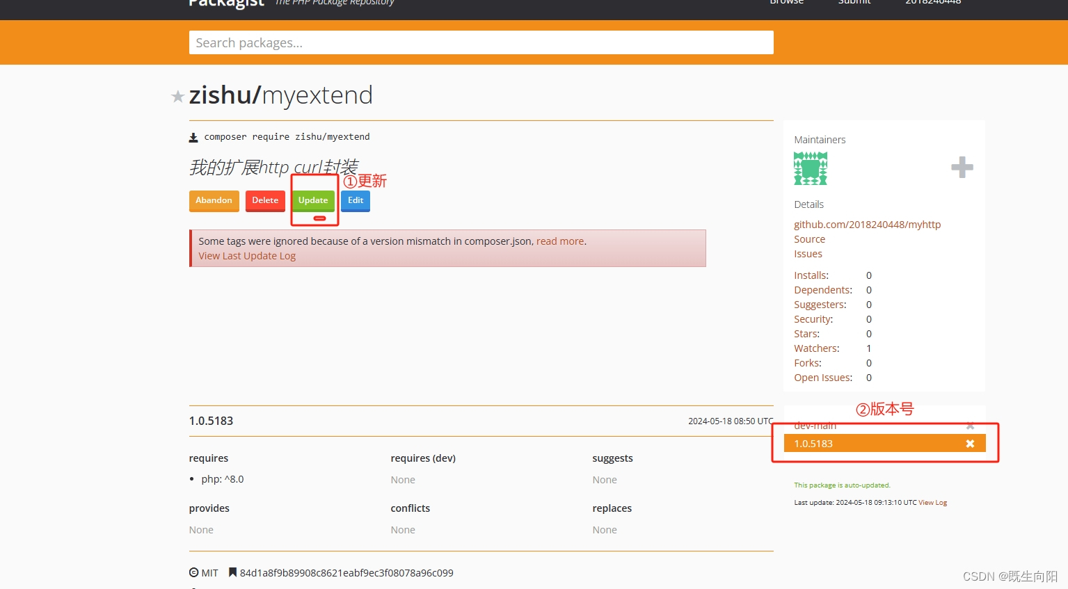Open the Watchers link
The image size is (1068, 589).
point(816,348)
